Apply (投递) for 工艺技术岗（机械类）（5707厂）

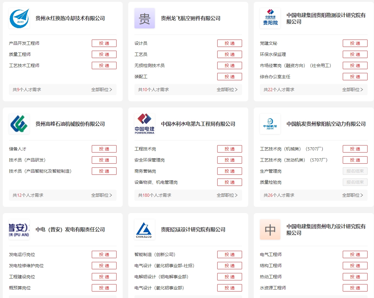(355, 149)
